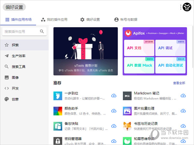The height and width of the screenshot is (145, 194).
Task: Click the 搜索插件应用 search field
Action: click(21, 32)
